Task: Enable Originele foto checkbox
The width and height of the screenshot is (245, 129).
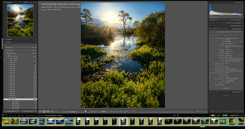Action: pos(210,17)
